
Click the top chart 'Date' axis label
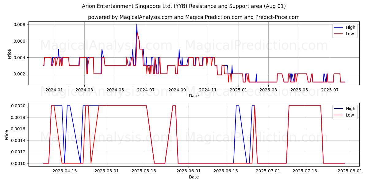tap(194, 96)
